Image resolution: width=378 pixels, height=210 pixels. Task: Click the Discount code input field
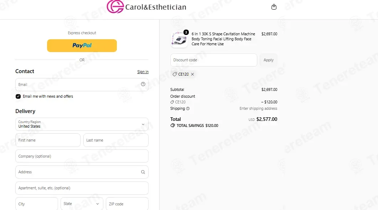click(x=214, y=60)
